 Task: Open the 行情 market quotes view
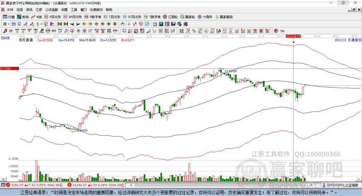point(8,17)
